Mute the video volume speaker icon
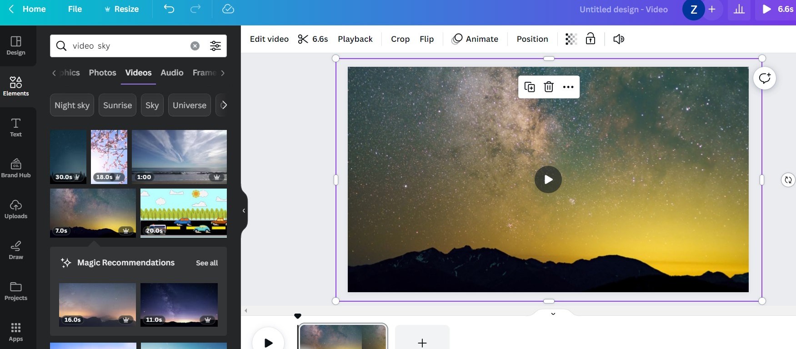Image resolution: width=796 pixels, height=349 pixels. click(618, 39)
